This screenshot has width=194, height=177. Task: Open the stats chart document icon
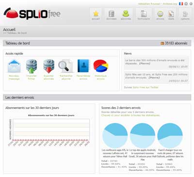(171, 14)
